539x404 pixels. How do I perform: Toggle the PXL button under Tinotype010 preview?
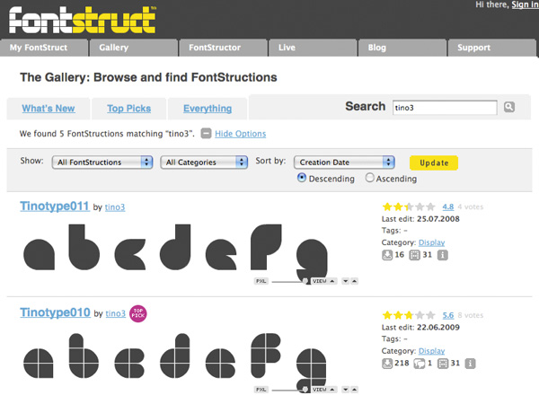pos(261,390)
